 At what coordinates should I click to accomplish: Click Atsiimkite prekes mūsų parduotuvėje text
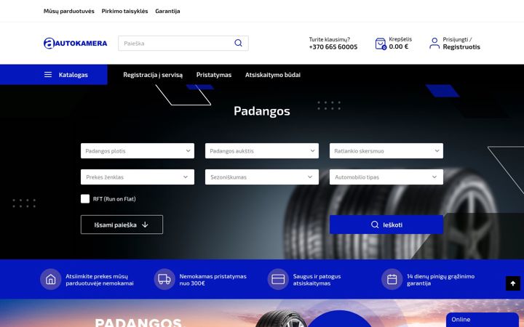(100, 280)
